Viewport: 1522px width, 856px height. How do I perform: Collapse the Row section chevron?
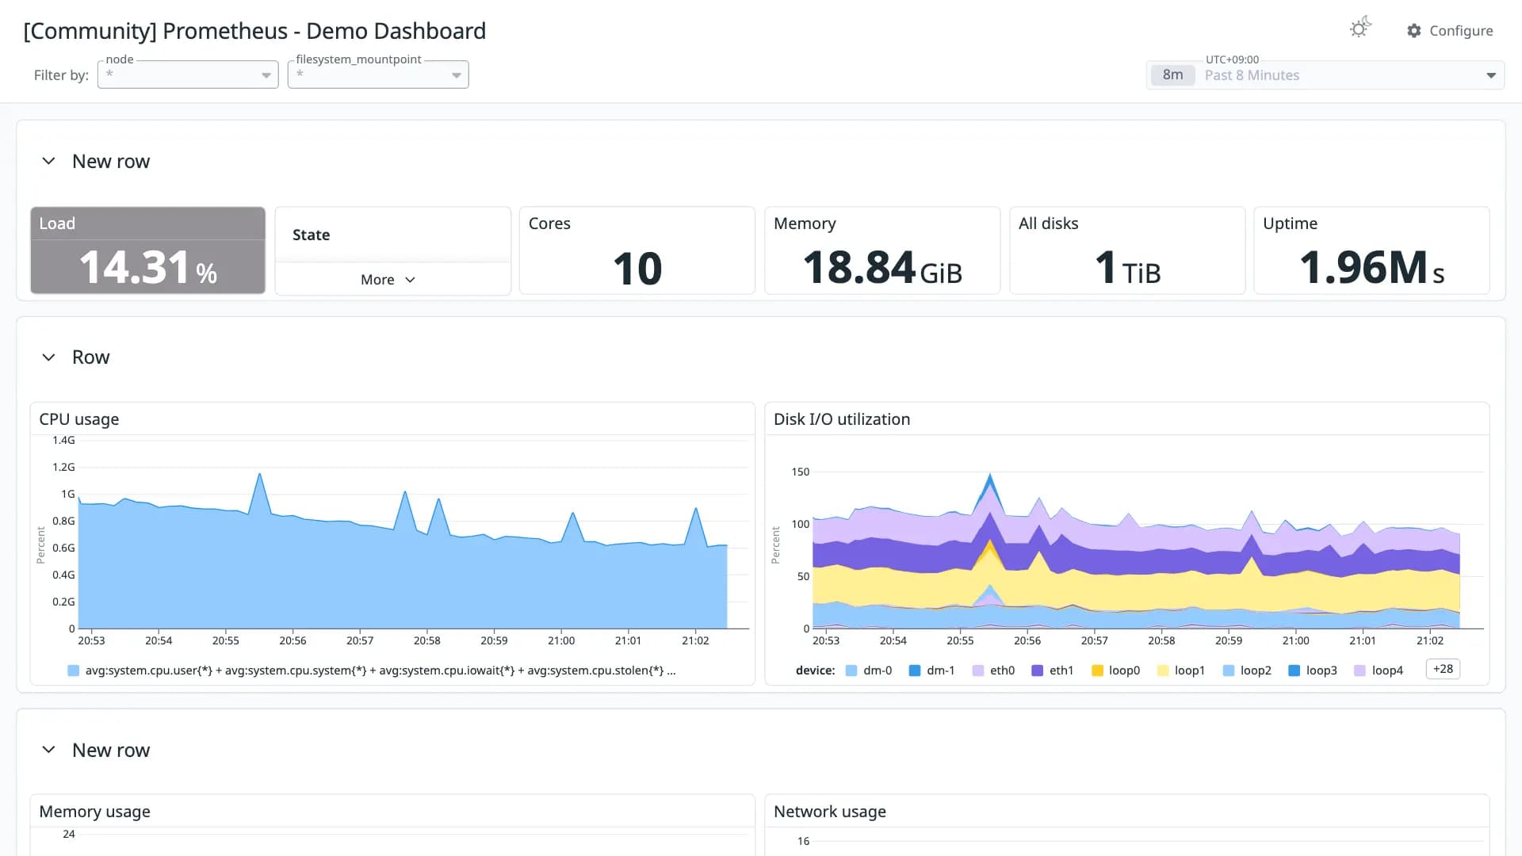(x=48, y=357)
